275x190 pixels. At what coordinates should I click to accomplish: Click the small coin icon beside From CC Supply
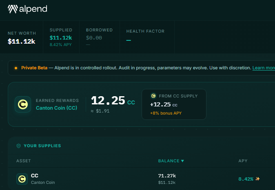pos(153,96)
